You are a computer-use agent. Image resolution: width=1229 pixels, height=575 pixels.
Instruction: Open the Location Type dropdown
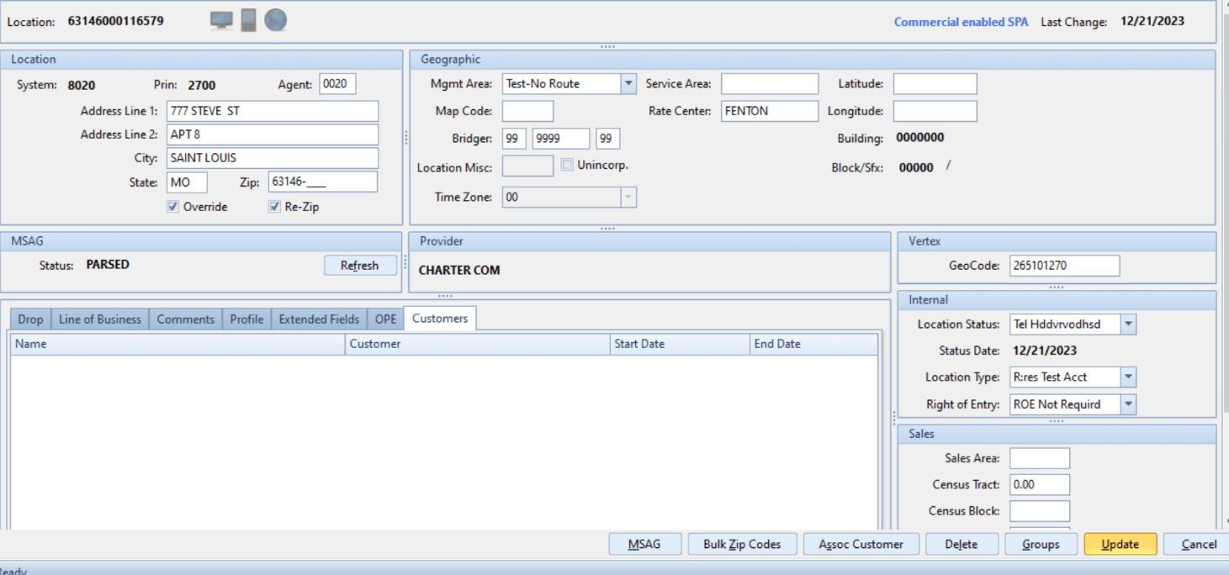(1128, 377)
